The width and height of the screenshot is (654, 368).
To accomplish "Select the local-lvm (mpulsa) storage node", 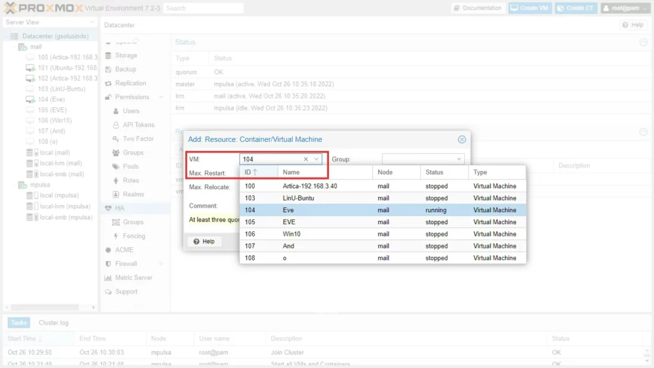I will click(x=65, y=206).
